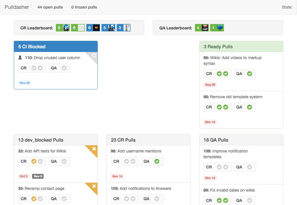
Task: Click the Oct 3 date label on pull 33
Action: (24, 176)
